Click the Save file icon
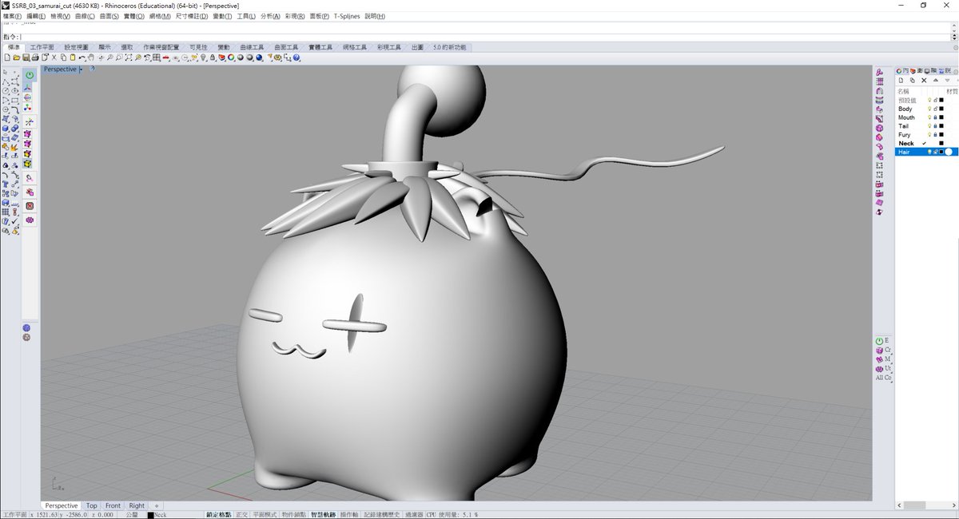This screenshot has width=959, height=519. [x=26, y=57]
